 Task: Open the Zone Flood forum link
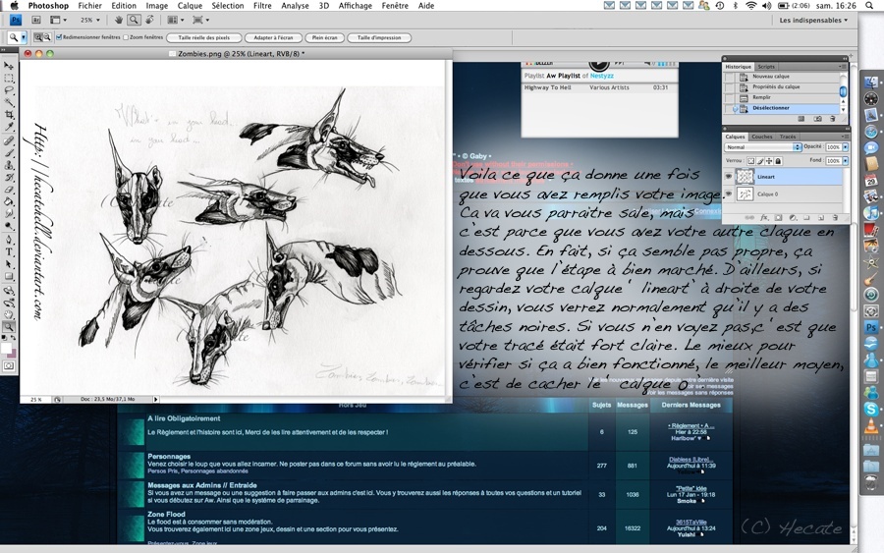[166, 514]
